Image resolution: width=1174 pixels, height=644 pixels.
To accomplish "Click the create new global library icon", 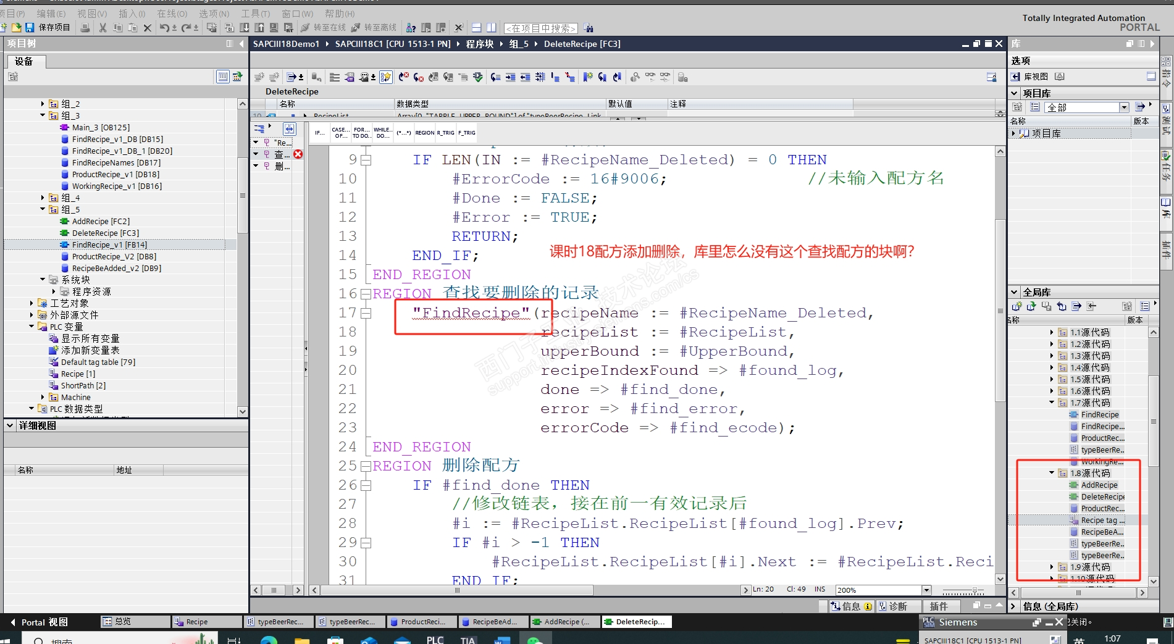I will [1017, 306].
